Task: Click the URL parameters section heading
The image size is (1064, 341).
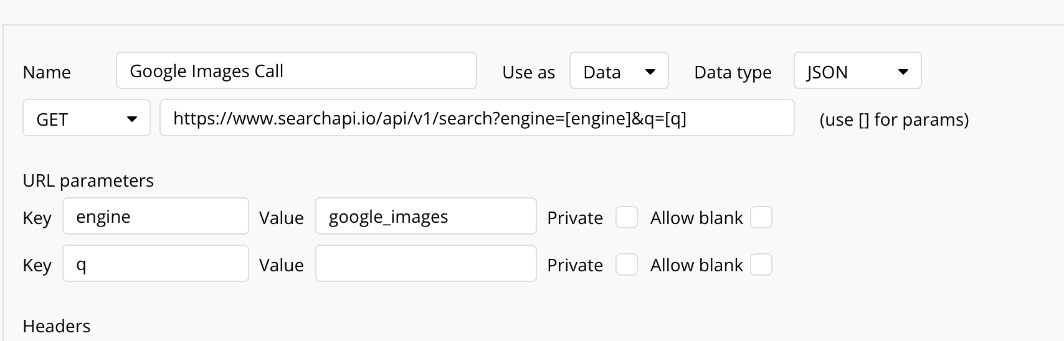Action: (x=88, y=180)
